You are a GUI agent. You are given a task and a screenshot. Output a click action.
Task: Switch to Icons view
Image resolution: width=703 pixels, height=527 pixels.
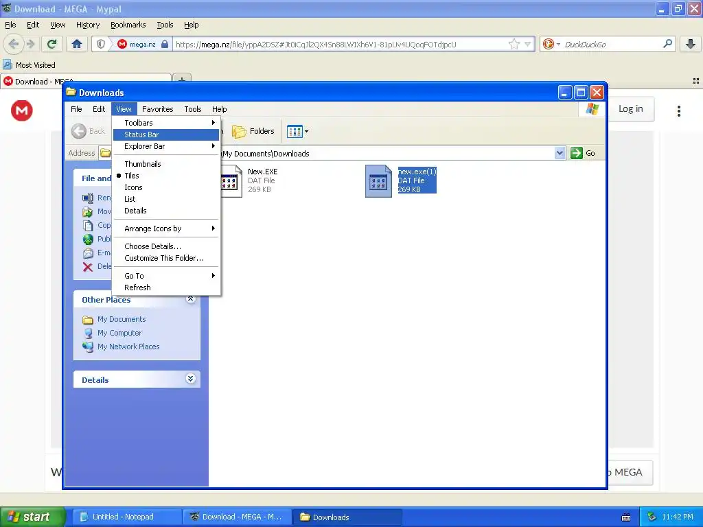tap(166, 187)
